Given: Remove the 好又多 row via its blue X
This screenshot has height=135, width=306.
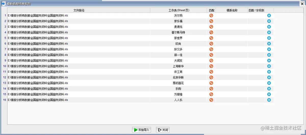Looking at the screenshot, I should click(x=269, y=49).
